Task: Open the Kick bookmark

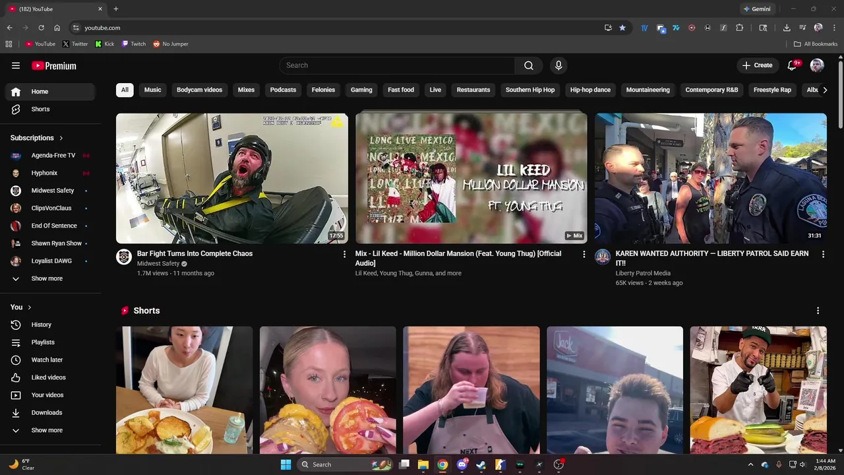Action: 105,44
